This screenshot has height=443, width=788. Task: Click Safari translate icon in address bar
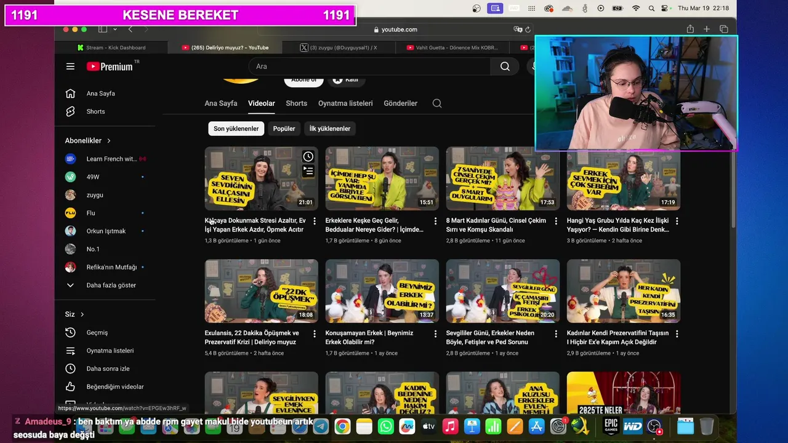tap(518, 30)
